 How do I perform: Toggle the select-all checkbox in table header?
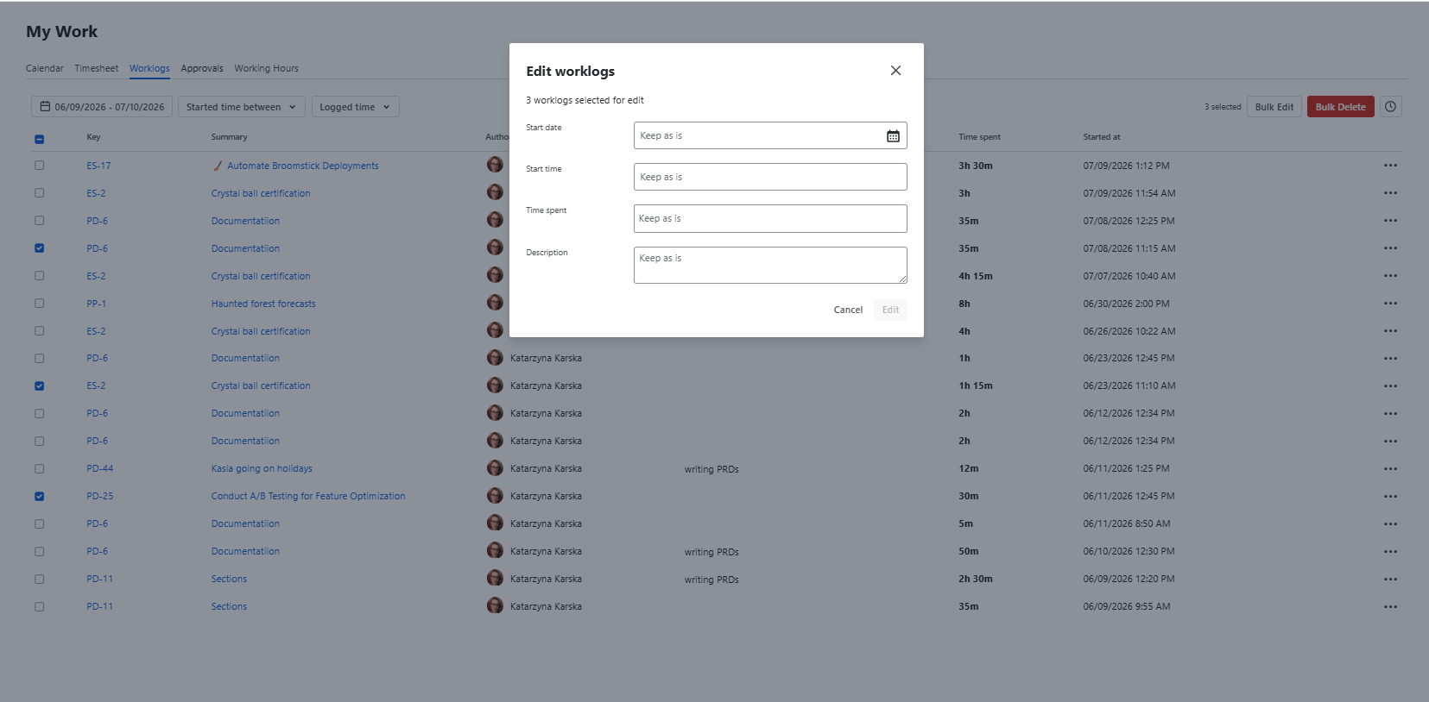click(x=39, y=139)
